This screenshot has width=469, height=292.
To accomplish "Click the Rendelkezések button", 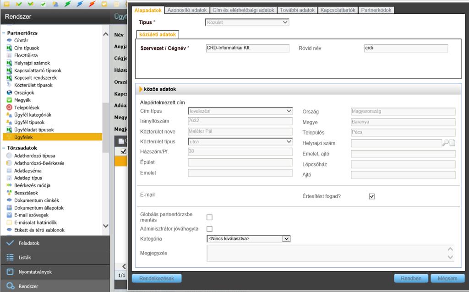I will (x=157, y=278).
